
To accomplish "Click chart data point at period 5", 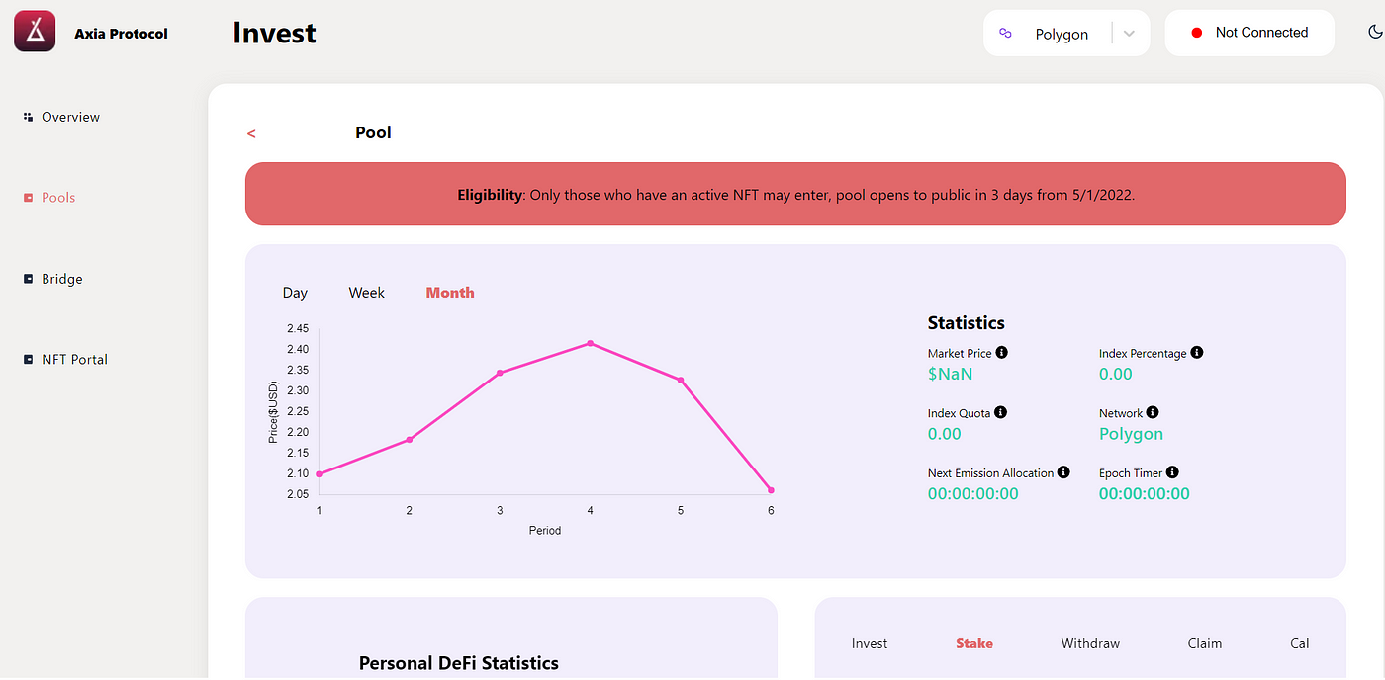I will tap(681, 381).
